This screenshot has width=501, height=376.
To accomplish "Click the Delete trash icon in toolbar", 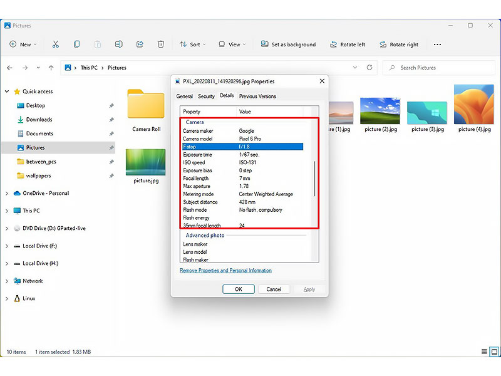I will 161,44.
